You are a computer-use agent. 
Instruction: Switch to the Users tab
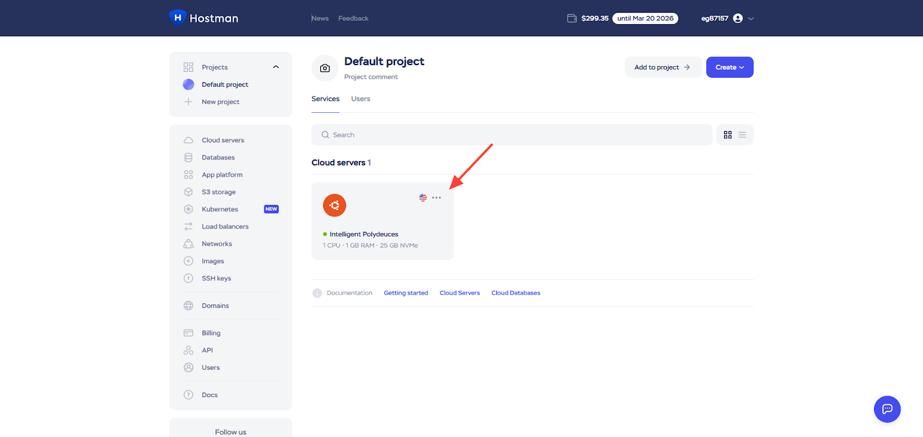[x=361, y=99]
